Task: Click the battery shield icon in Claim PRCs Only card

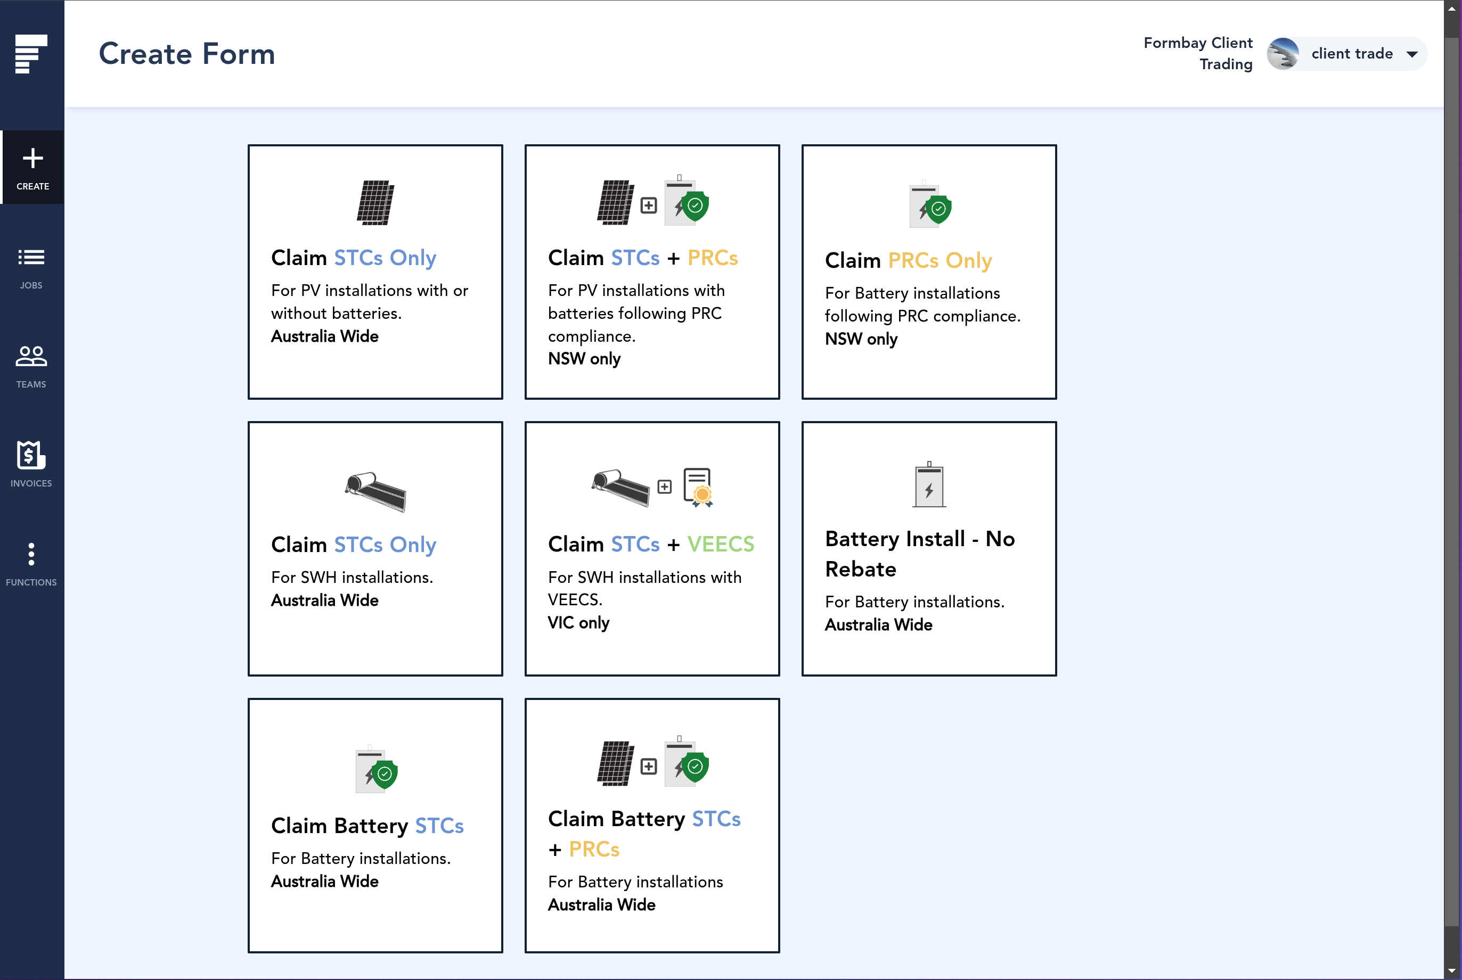Action: 930,204
